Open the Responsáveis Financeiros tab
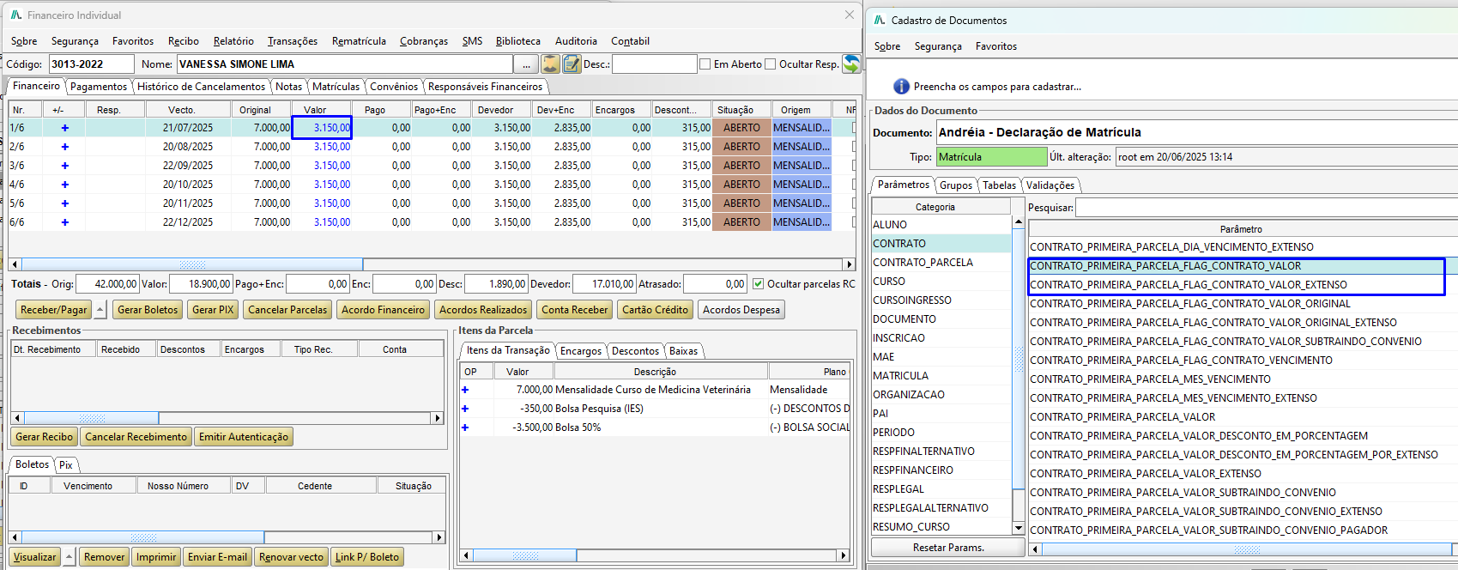This screenshot has height=570, width=1458. pos(486,87)
